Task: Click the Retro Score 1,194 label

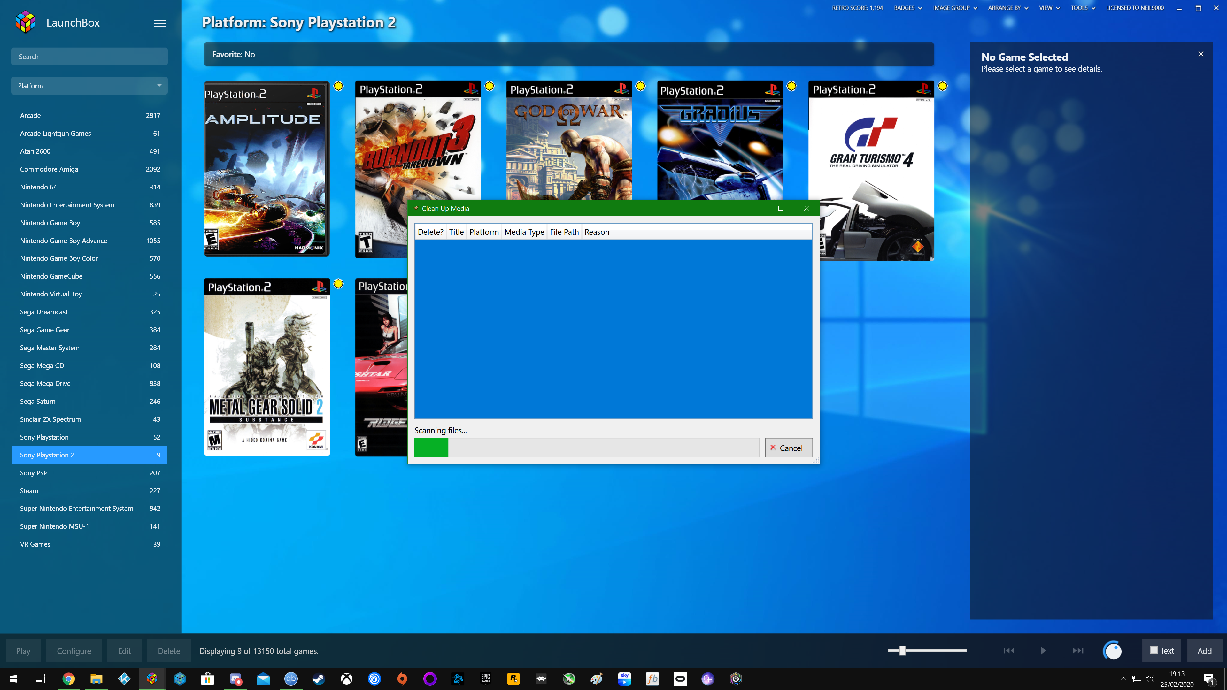Action: (857, 8)
